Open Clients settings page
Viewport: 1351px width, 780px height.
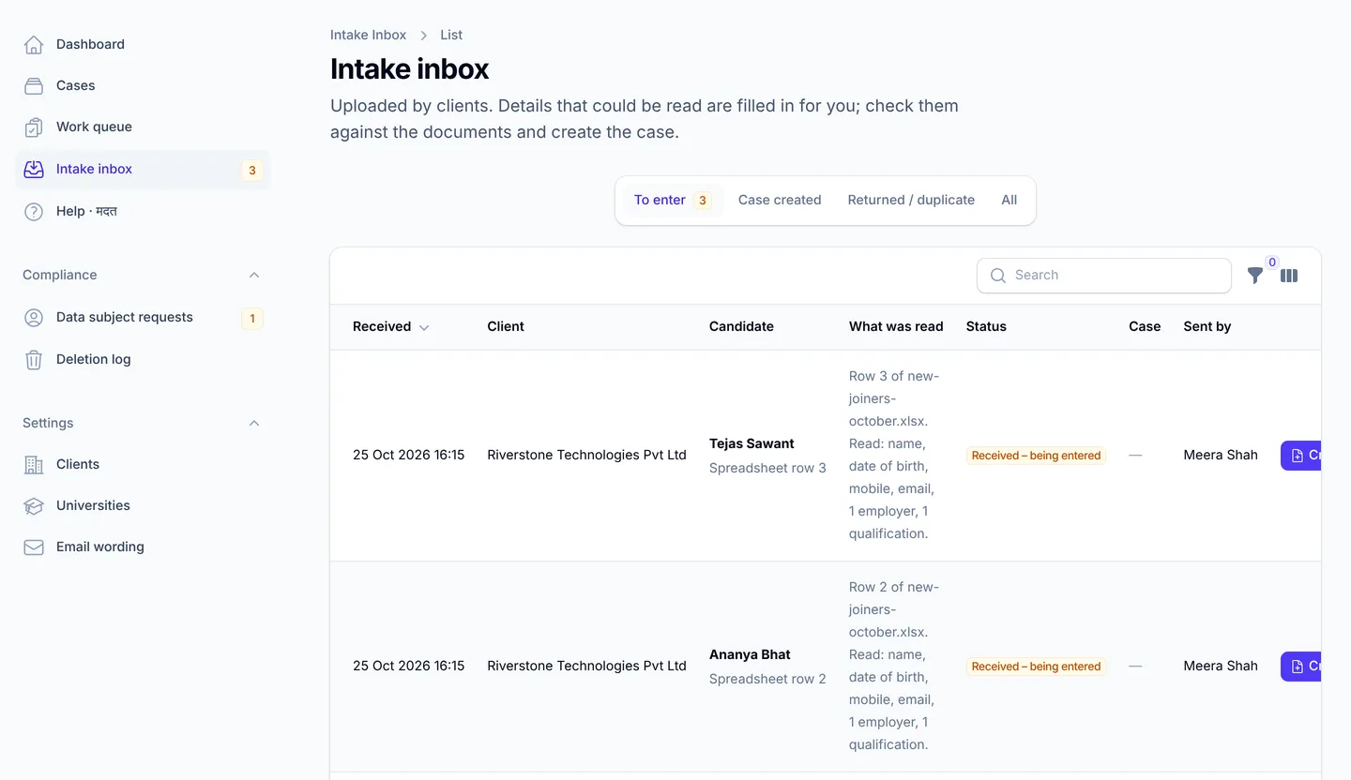[143, 464]
